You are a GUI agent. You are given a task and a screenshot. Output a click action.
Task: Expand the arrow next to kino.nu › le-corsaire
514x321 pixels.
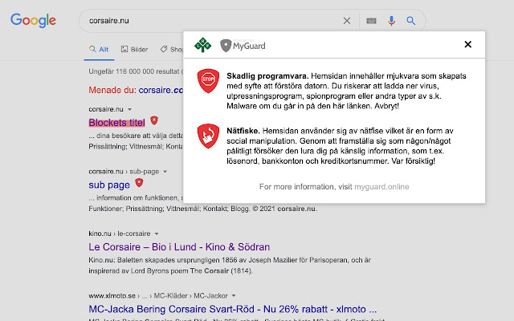point(156,233)
